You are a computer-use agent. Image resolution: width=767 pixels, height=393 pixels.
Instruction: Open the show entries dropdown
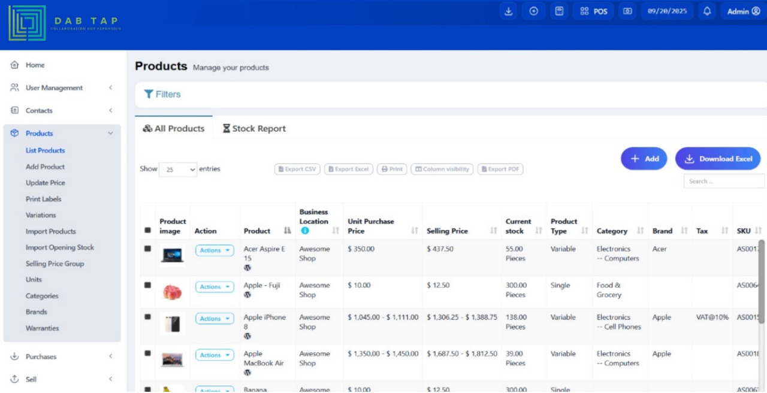pyautogui.click(x=178, y=170)
